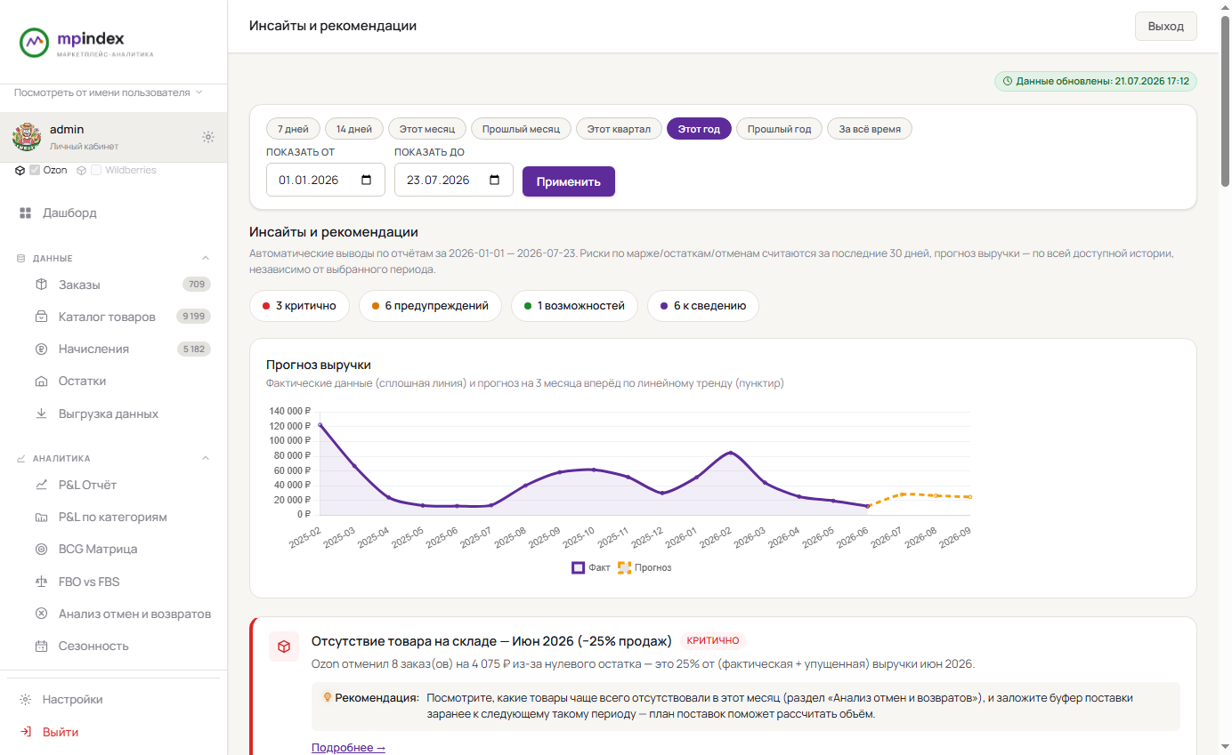
Task: Click the Дашборд grid icon
Action: click(26, 213)
